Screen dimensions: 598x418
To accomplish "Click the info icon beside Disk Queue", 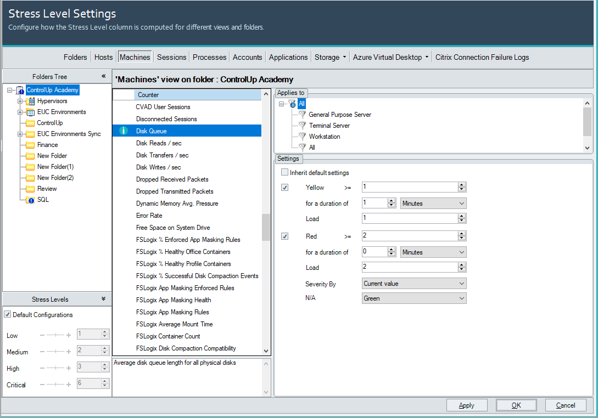I will tap(124, 131).
